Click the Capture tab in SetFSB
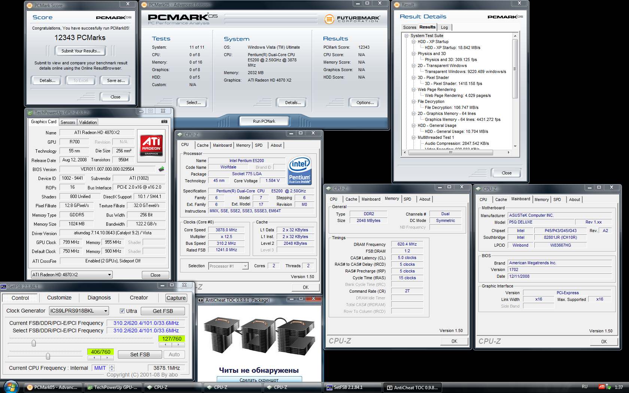 pyautogui.click(x=176, y=298)
